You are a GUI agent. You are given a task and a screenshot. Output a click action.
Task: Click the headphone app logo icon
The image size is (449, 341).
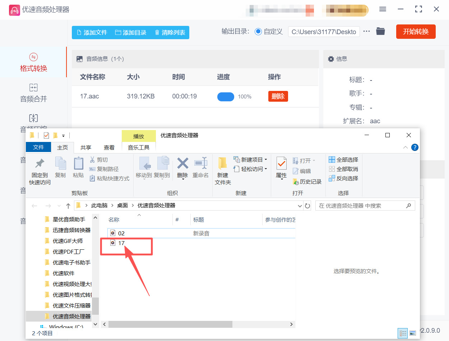[14, 9]
